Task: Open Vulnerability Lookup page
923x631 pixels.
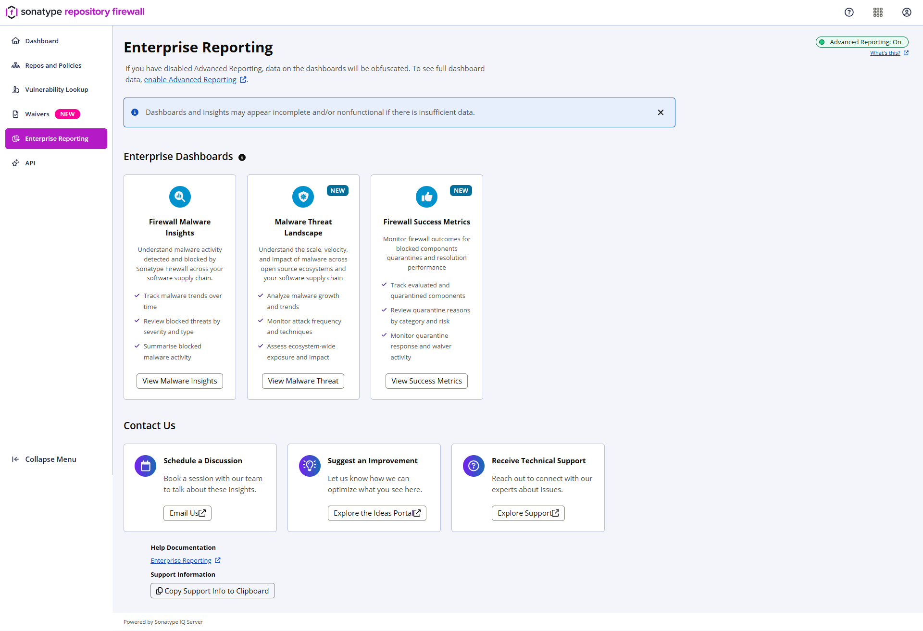Action: coord(56,89)
